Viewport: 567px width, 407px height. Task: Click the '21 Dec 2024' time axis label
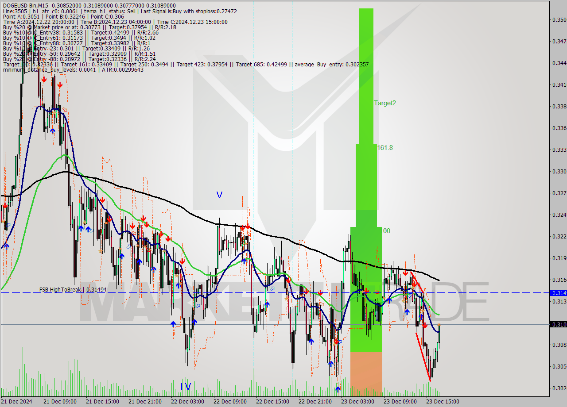pyautogui.click(x=16, y=402)
